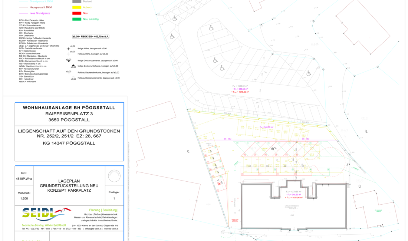Click 'HK= Heizkörper' abbreviation
The width and height of the screenshot is (408, 241).
[x=27, y=79]
